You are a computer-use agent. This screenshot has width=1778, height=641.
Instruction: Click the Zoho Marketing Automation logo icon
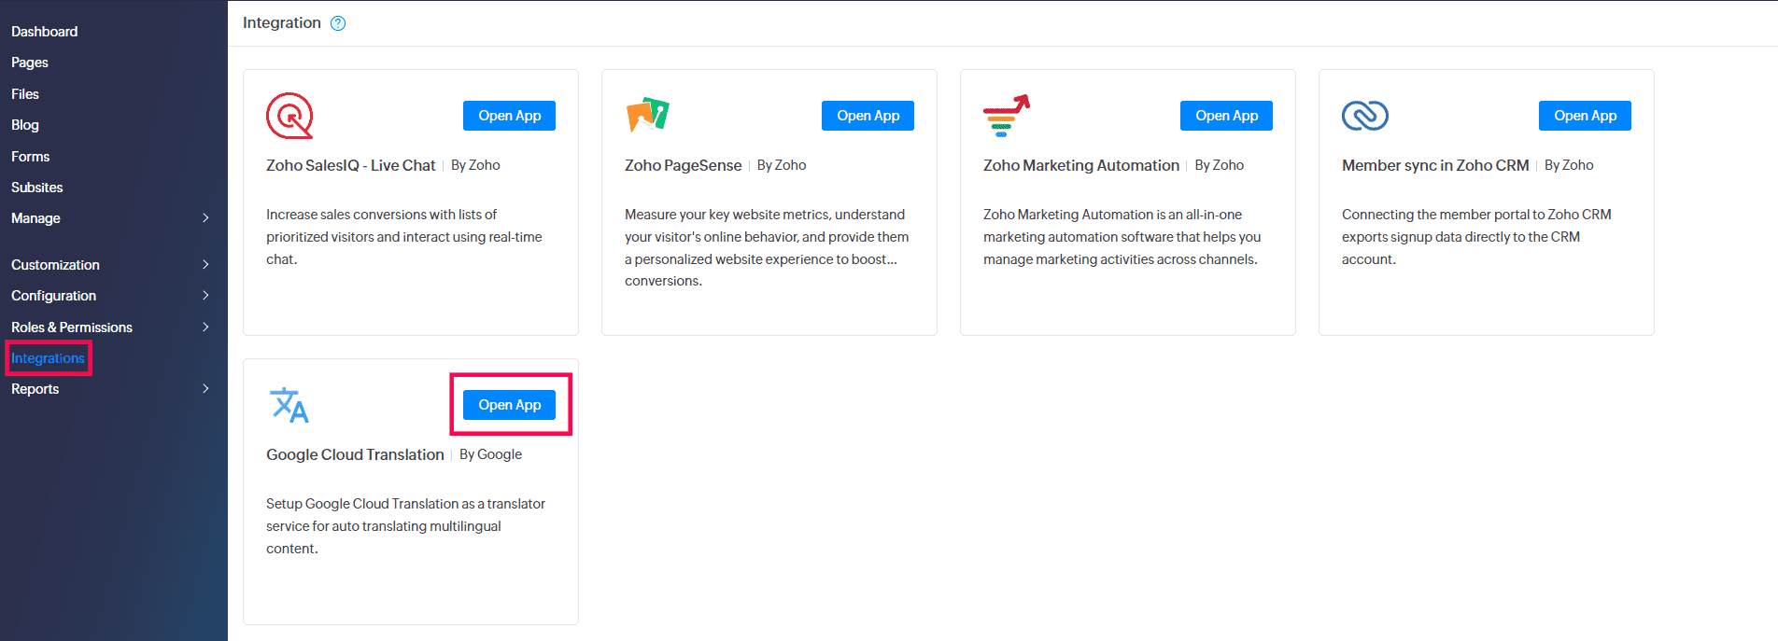click(x=1006, y=116)
